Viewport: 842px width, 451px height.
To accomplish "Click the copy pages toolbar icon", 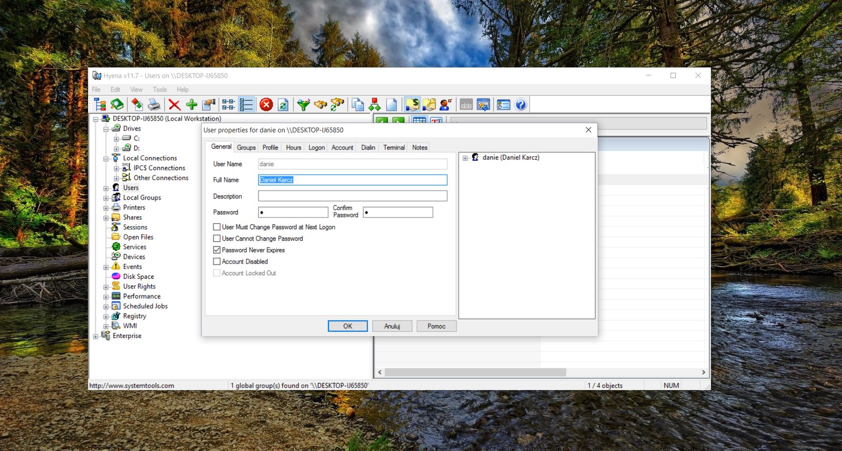I will 358,104.
